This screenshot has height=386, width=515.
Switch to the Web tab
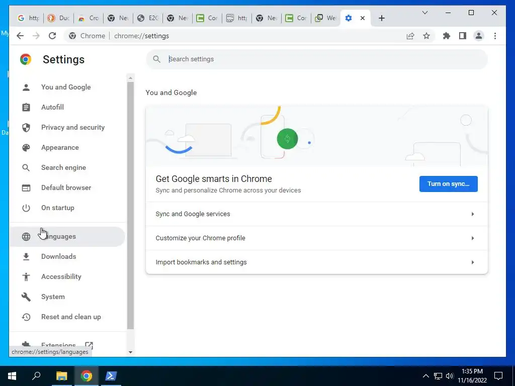[325, 18]
